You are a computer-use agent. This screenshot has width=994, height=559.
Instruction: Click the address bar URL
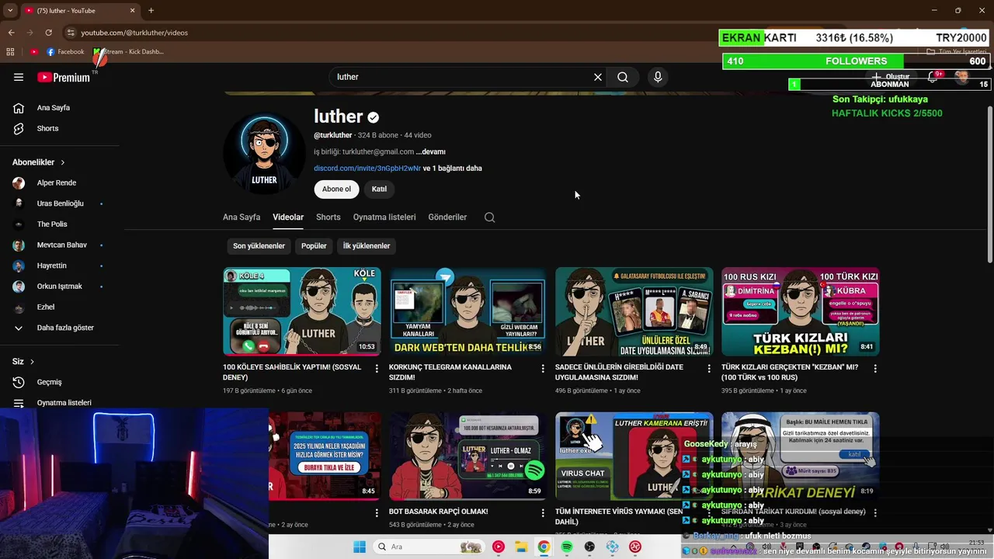coord(134,33)
